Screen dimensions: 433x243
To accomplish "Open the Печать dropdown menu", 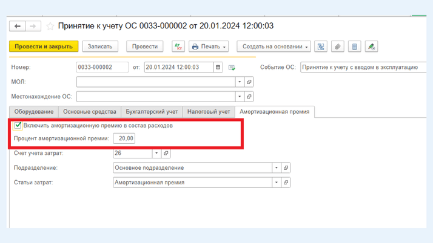I will (209, 47).
